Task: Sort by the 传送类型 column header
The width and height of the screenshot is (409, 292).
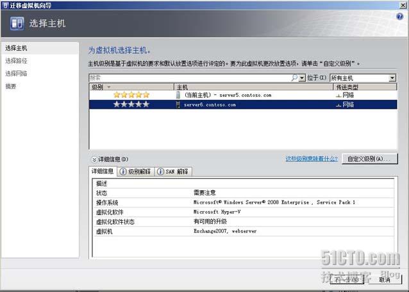Action: tap(365, 87)
